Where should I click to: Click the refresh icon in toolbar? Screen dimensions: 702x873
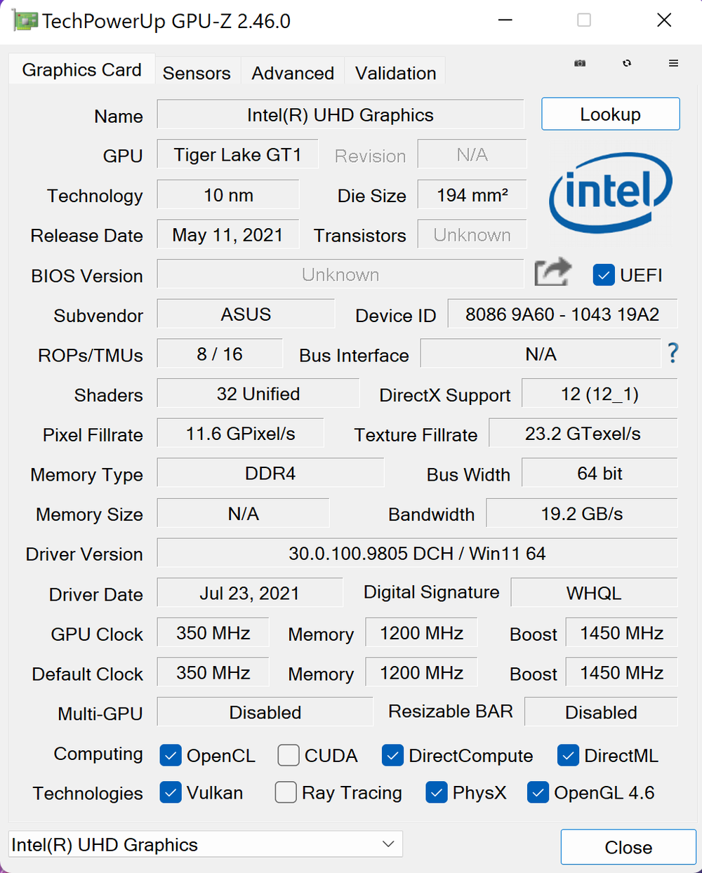pos(627,63)
